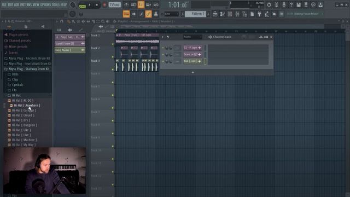Screen dimensions: 350x197
Task: Open the Pattern 1 selector
Action: pyautogui.click(x=196, y=14)
